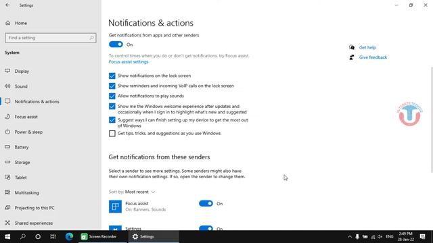Uncheck Show notifications on the lock screen

(x=112, y=76)
